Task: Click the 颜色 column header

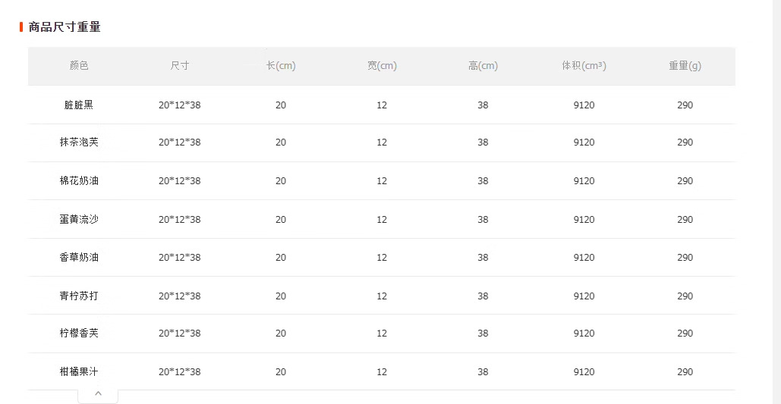Action: [x=79, y=66]
